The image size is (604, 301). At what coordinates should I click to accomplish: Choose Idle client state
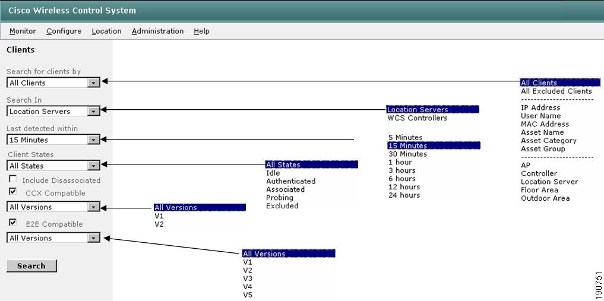pyautogui.click(x=273, y=173)
